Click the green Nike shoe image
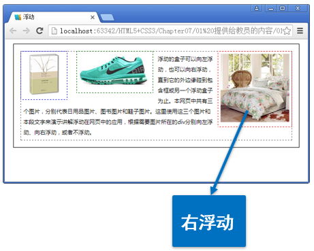 [114, 70]
